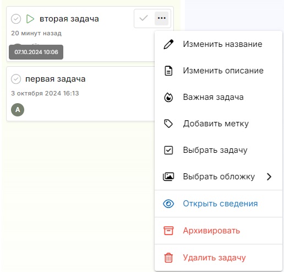Screen dimensions: 284x272
Task: Toggle completion circle of вторая задача
Action: (16, 19)
